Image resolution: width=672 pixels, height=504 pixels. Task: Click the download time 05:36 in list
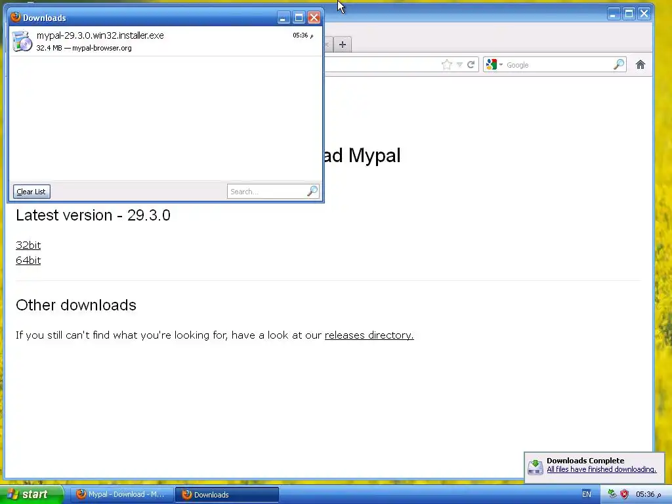303,35
